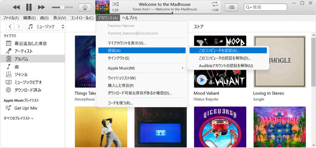Open the ファイル(F) menu
Screen dimensions: 316x148
(11, 18)
